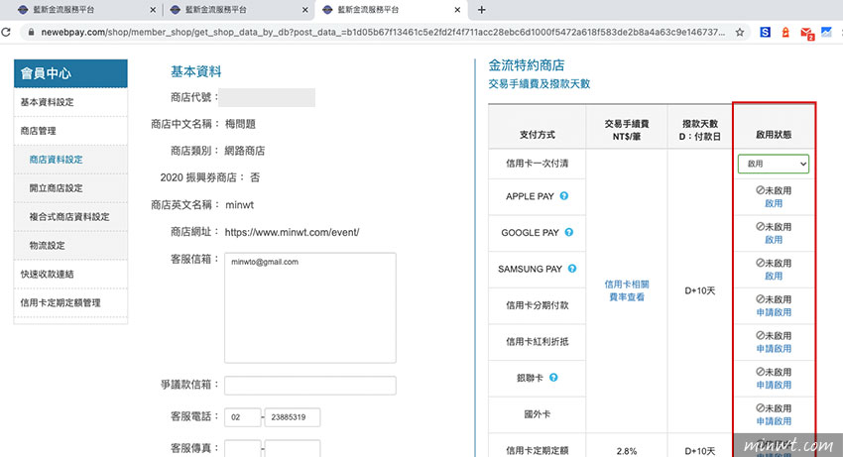Click the orange extension icon in toolbar
Image resolution: width=843 pixels, height=457 pixels.
pyautogui.click(x=785, y=33)
